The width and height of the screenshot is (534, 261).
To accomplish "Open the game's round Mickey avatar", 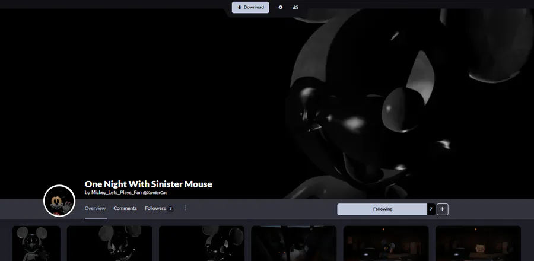I will click(59, 200).
